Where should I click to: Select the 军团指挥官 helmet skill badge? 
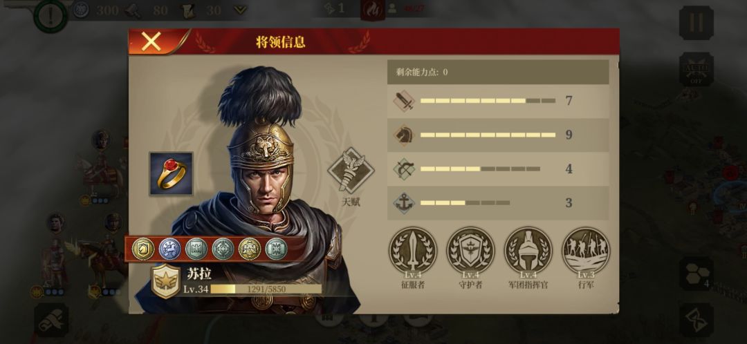528,250
